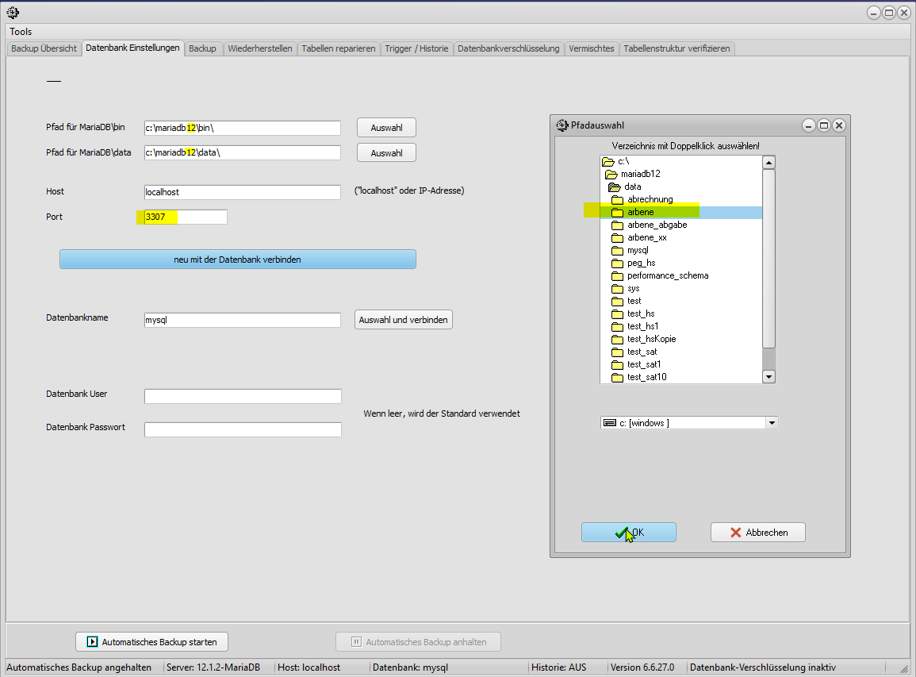Click inside the Datenbank User field
Image resolution: width=916 pixels, height=677 pixels.
coord(242,395)
